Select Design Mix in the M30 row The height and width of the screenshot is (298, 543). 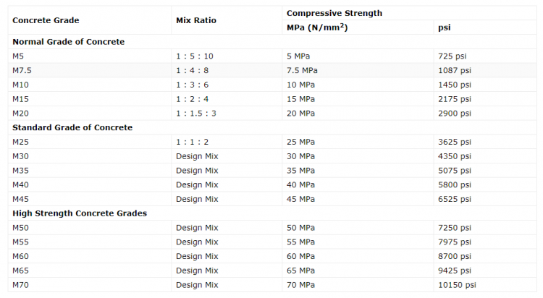click(197, 156)
